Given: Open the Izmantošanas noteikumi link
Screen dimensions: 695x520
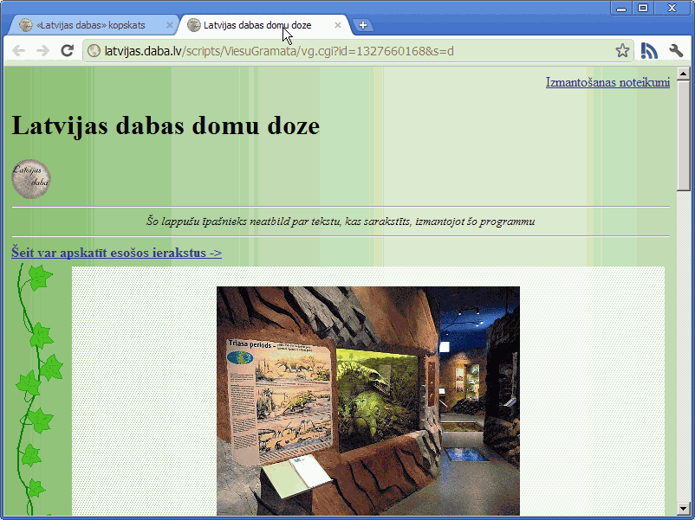Looking at the screenshot, I should click(607, 82).
